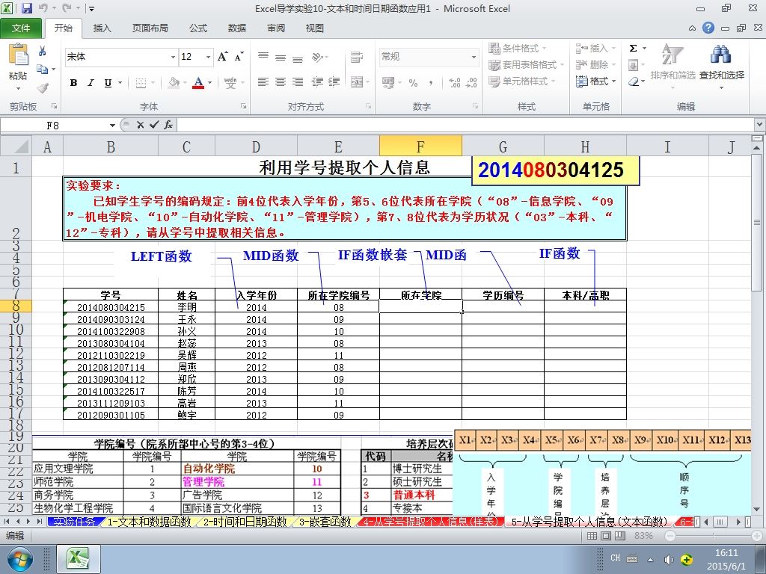Open Conditional Formatting (条件格式) menu
This screenshot has height=574, width=766.
tap(518, 49)
